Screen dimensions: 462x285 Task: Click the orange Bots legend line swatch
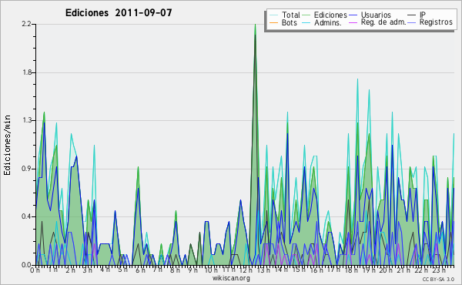(x=273, y=22)
